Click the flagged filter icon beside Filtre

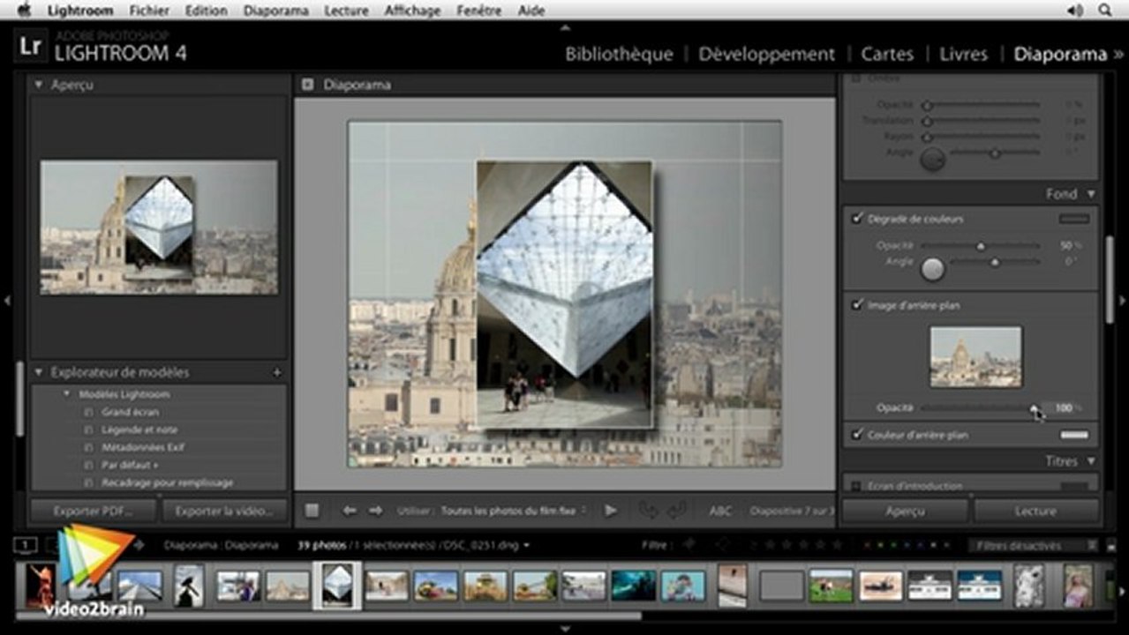(690, 545)
